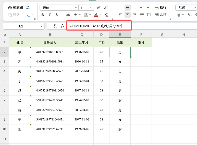The width and height of the screenshot is (197, 145).
Task: Click the Select All corner triangle
Action: [x=5, y=35]
